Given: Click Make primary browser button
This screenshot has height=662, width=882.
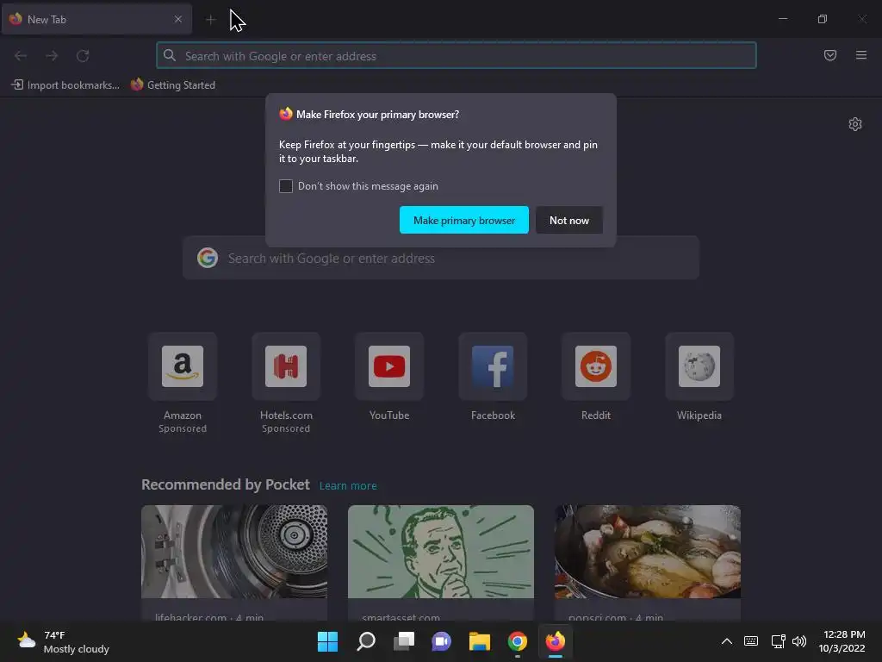Looking at the screenshot, I should coord(464,220).
